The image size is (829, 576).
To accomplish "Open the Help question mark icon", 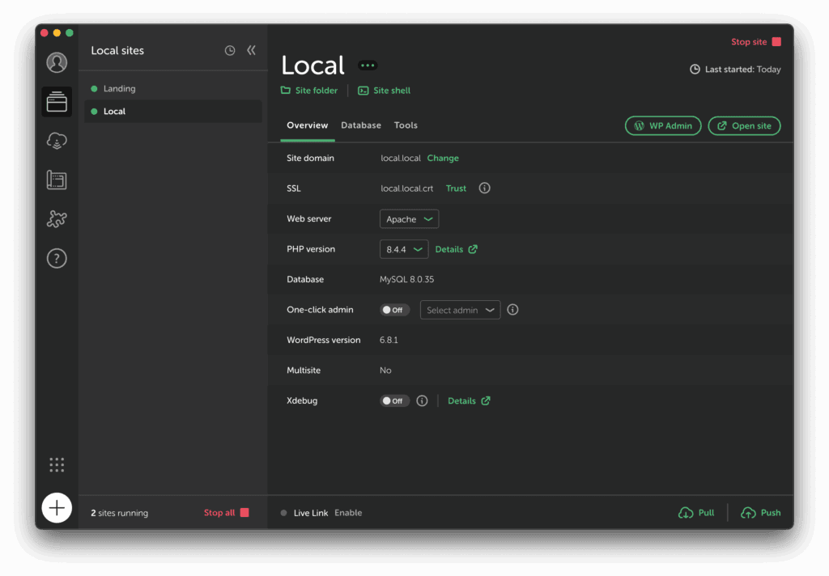I will pos(57,258).
